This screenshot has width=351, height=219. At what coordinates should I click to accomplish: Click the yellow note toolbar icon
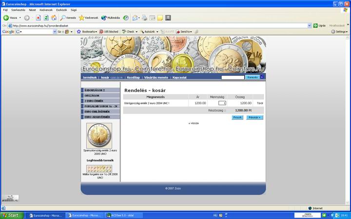tap(160, 18)
